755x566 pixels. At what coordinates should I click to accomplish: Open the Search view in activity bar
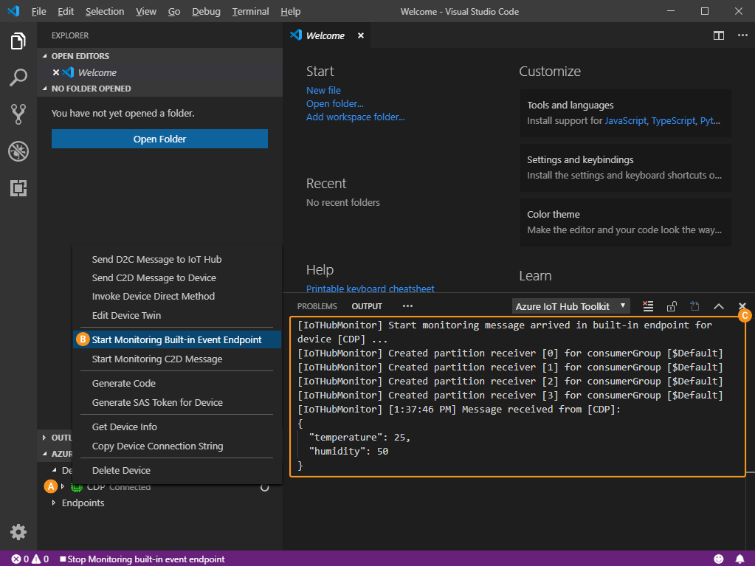tap(18, 77)
